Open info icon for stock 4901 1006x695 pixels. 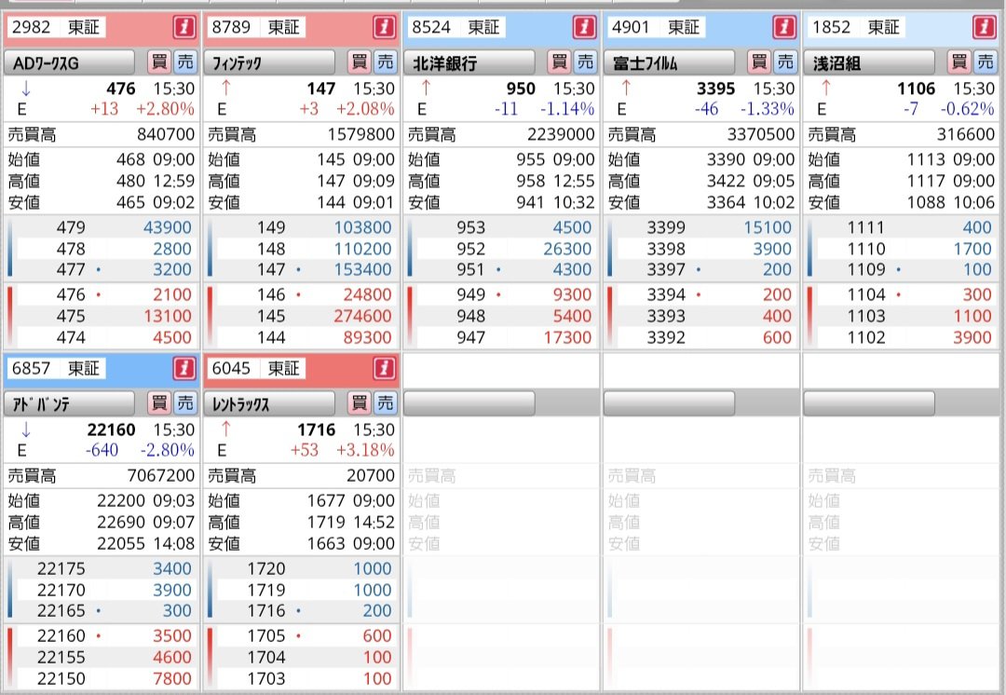pyautogui.click(x=784, y=28)
